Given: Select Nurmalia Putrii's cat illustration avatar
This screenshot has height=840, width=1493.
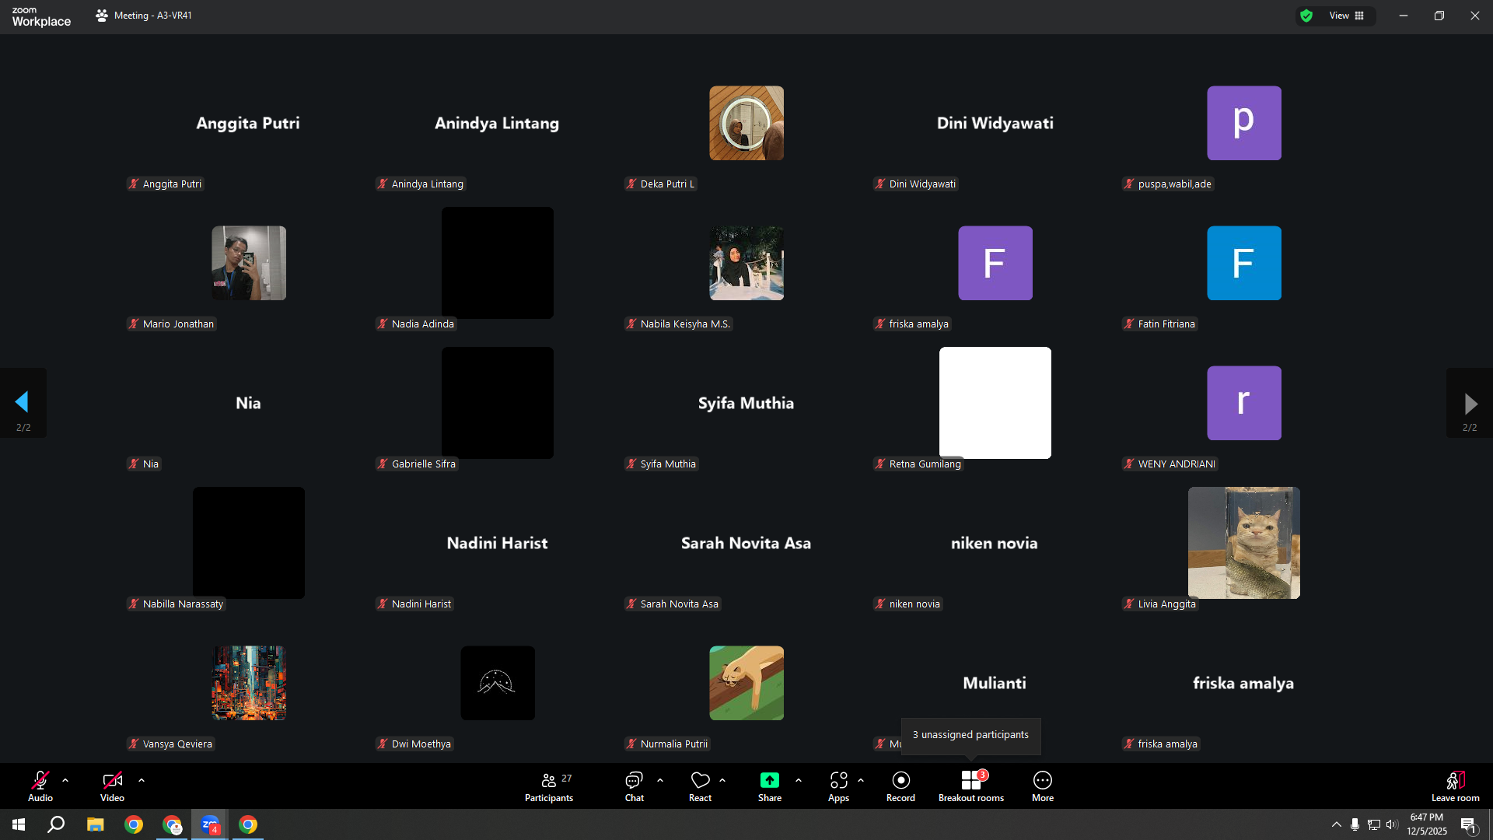Looking at the screenshot, I should click(x=746, y=683).
